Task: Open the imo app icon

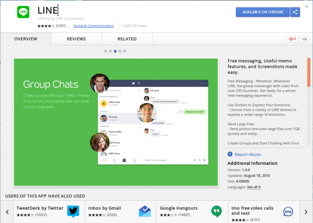Action: tap(288, 211)
